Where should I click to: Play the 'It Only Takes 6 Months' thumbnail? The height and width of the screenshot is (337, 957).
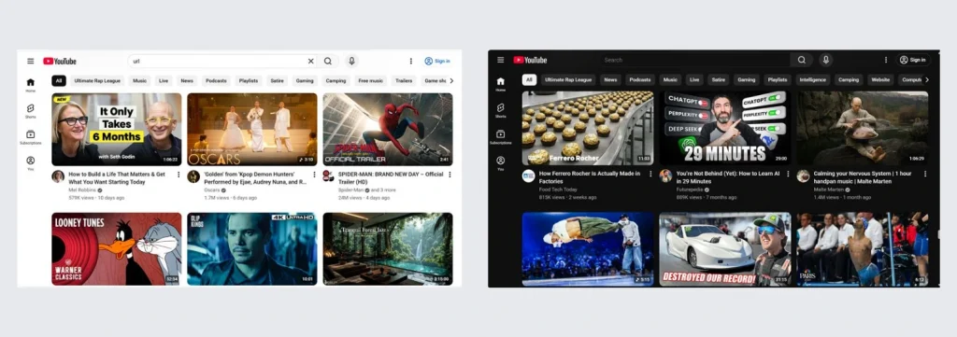[x=117, y=129]
